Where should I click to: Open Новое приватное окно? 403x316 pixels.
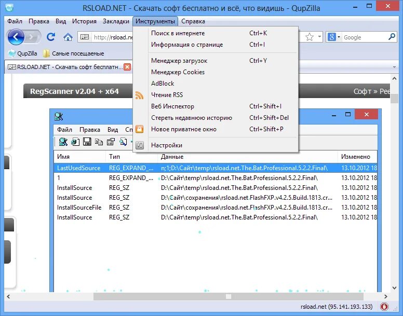click(x=216, y=129)
